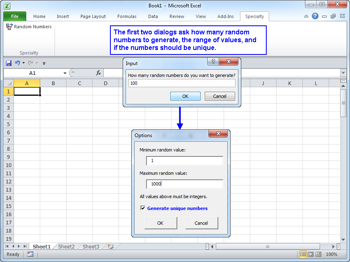Click the macro recording icon in status bar

[x=30, y=254]
